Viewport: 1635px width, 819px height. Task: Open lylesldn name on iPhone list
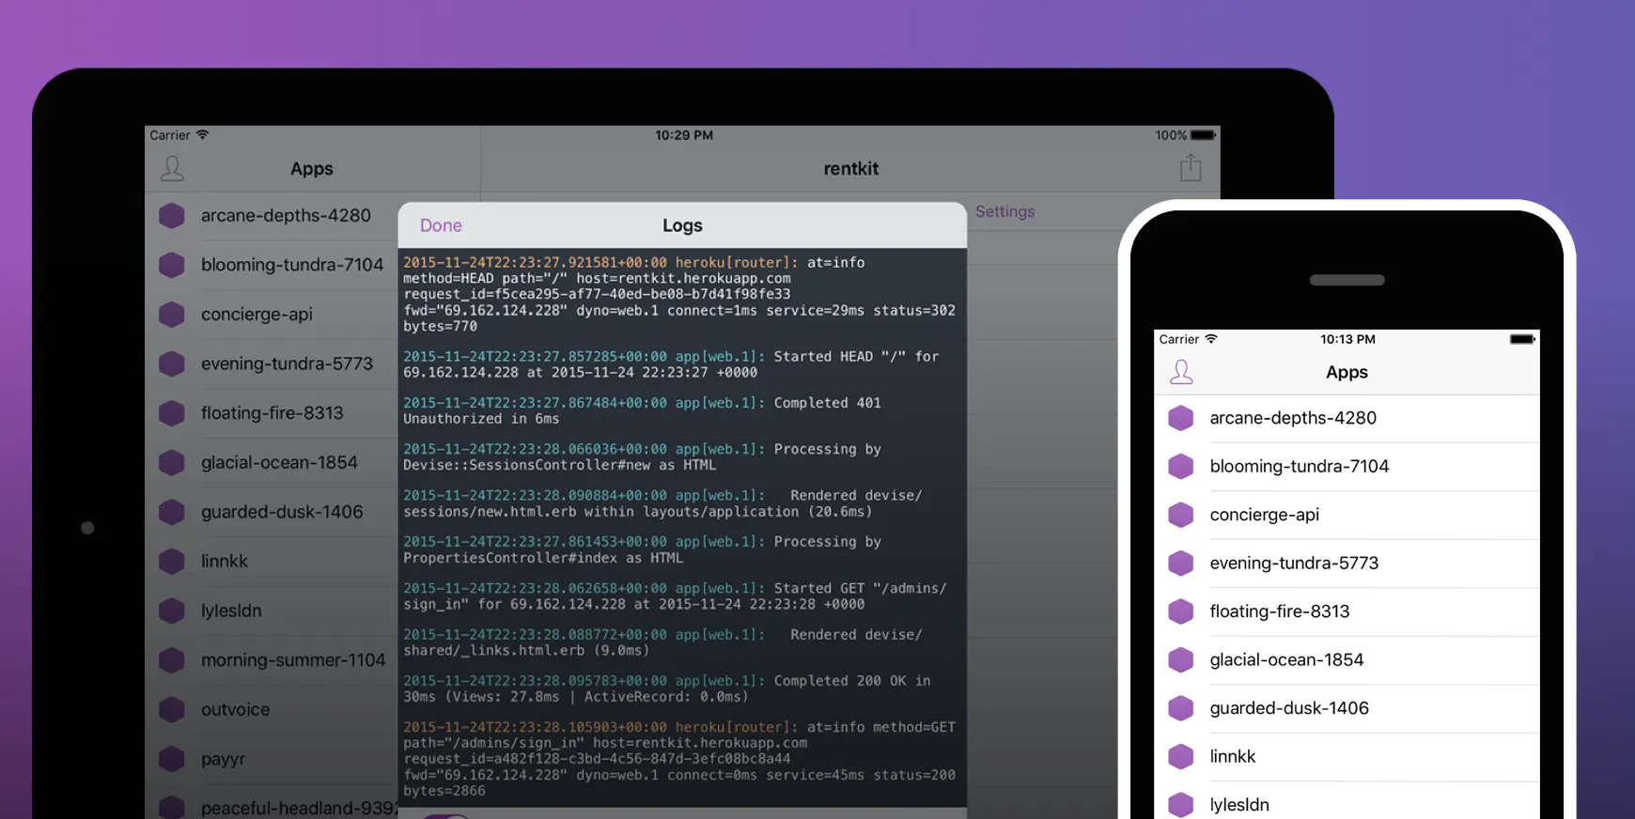click(x=1239, y=805)
